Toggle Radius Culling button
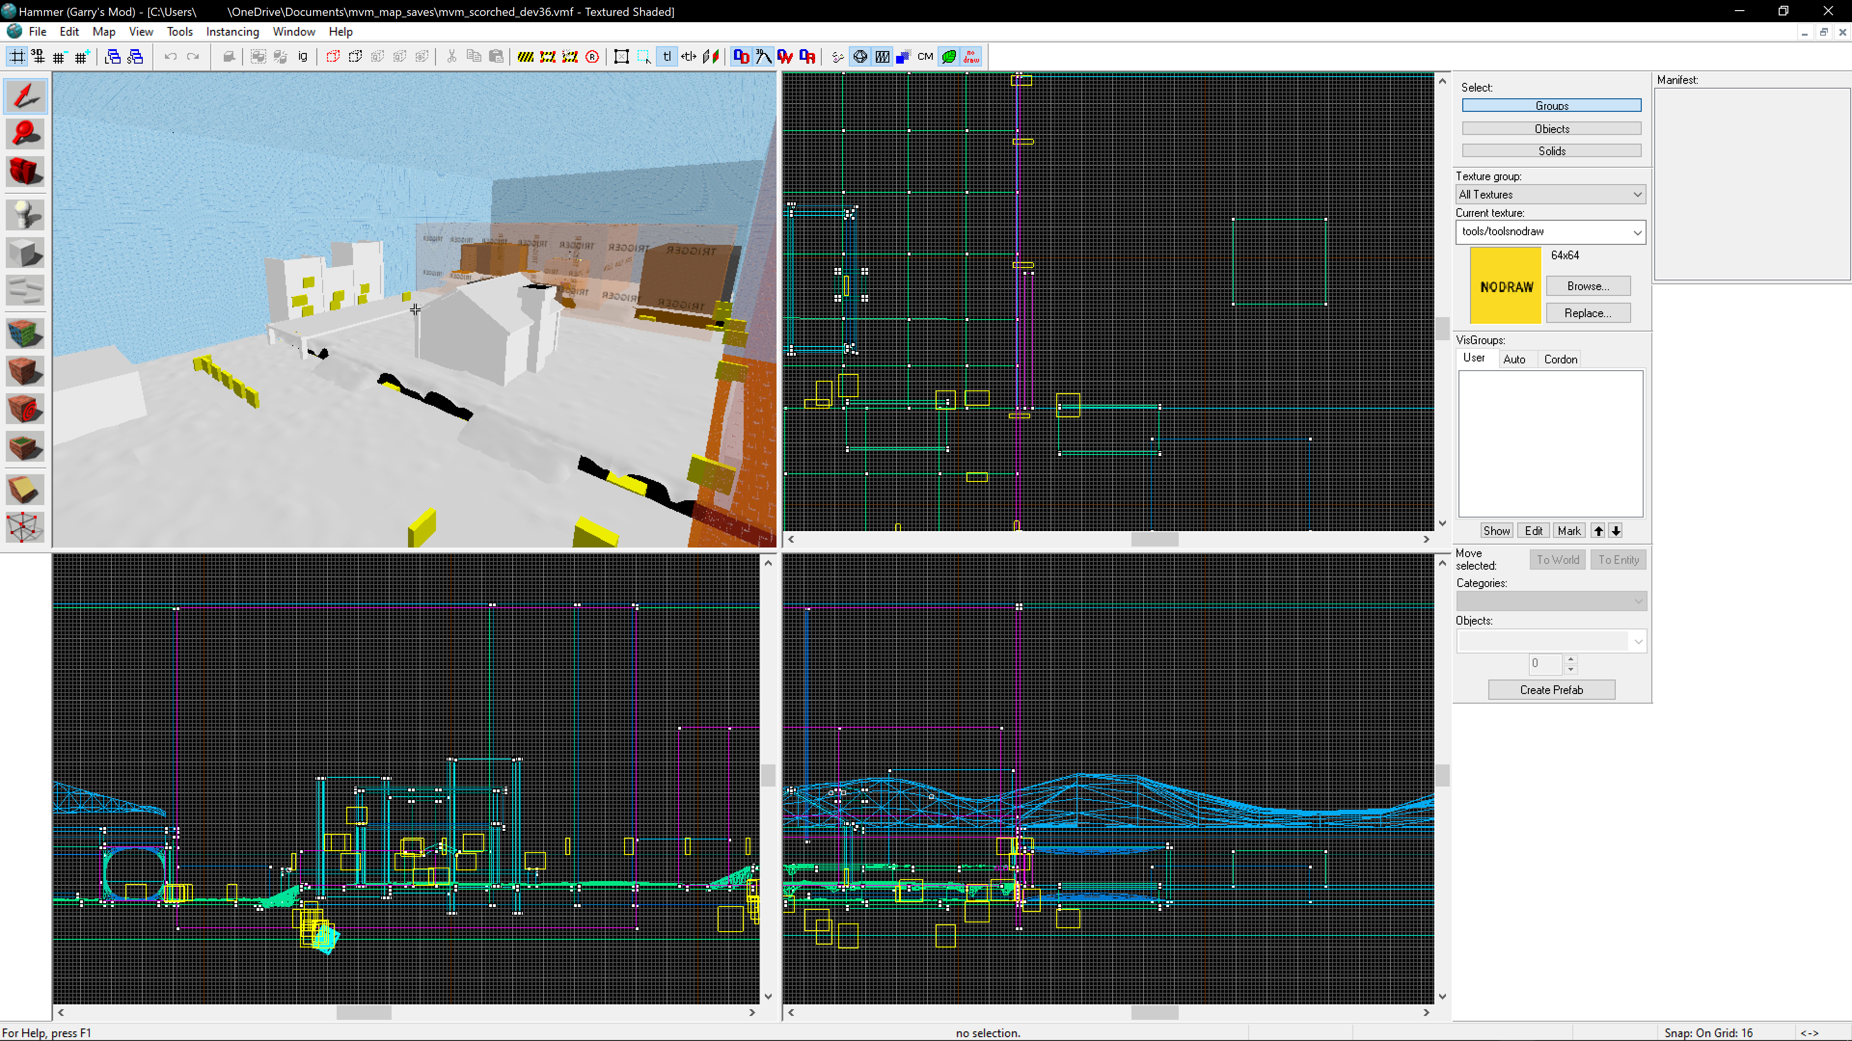1852x1041 pixels. pos(592,57)
